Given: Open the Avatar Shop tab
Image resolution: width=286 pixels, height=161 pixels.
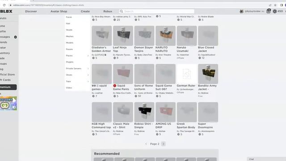Looking at the screenshot, I should (59, 11).
